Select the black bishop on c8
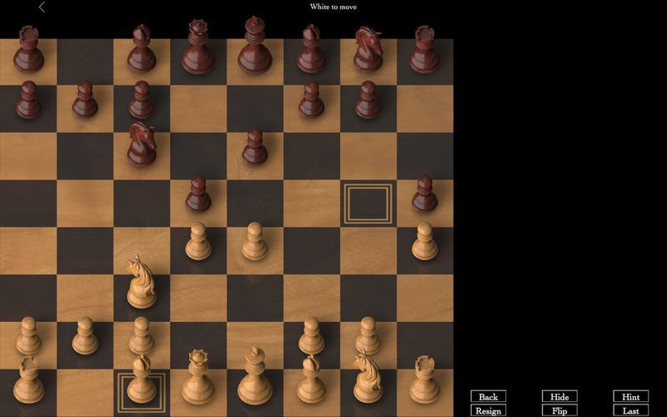Image resolution: width=667 pixels, height=417 pixels. coord(142,48)
